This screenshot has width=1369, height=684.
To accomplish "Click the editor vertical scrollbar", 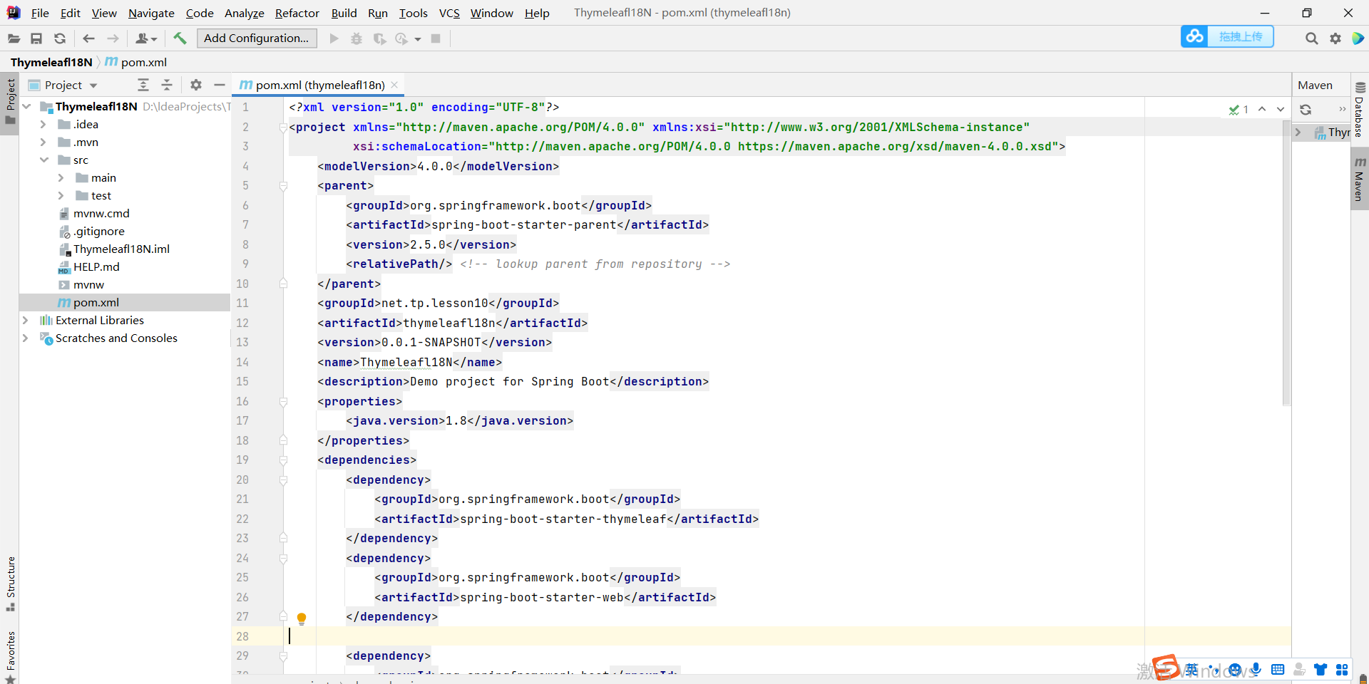I will tap(1286, 264).
